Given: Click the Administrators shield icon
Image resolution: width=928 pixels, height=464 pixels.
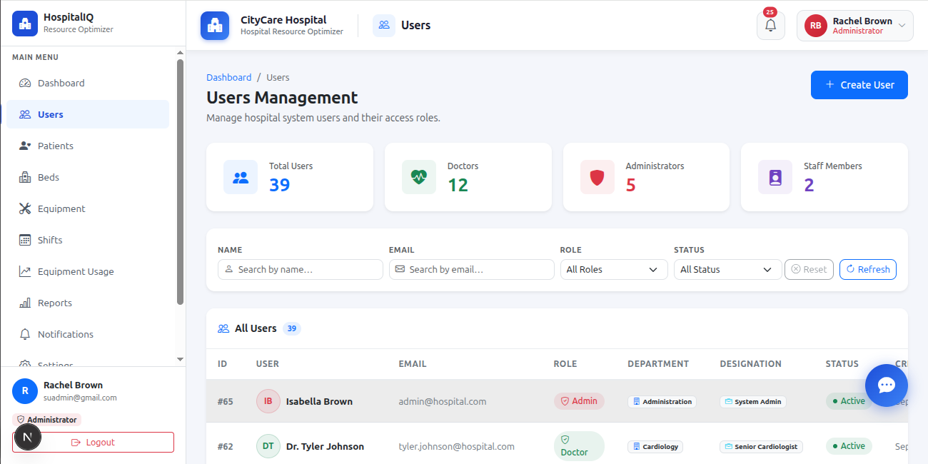Looking at the screenshot, I should click(x=597, y=177).
